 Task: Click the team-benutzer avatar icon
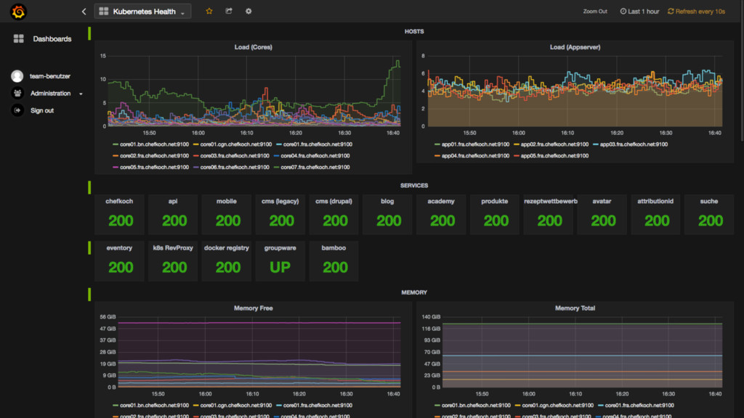pyautogui.click(x=17, y=75)
